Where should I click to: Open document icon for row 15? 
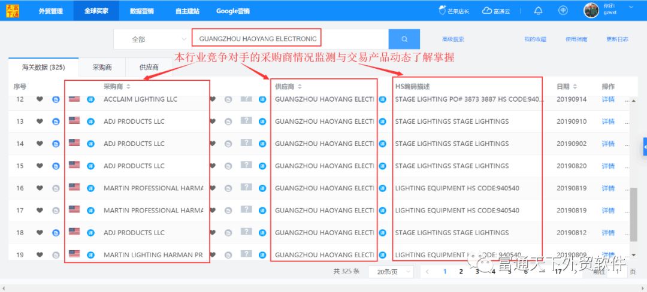pos(56,166)
